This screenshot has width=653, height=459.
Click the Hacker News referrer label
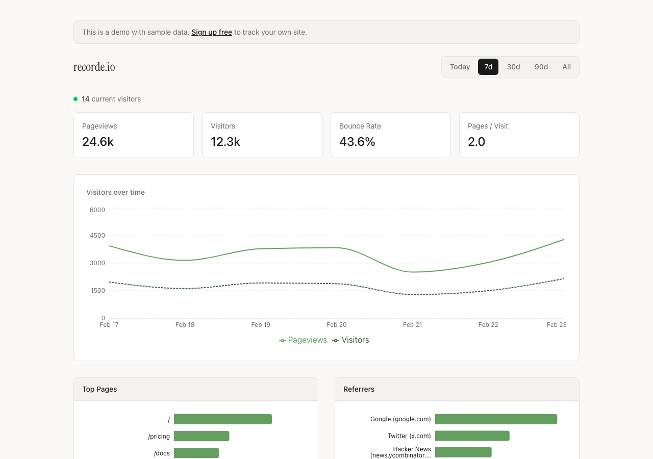[x=401, y=452]
